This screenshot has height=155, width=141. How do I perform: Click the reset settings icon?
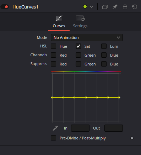135,7
